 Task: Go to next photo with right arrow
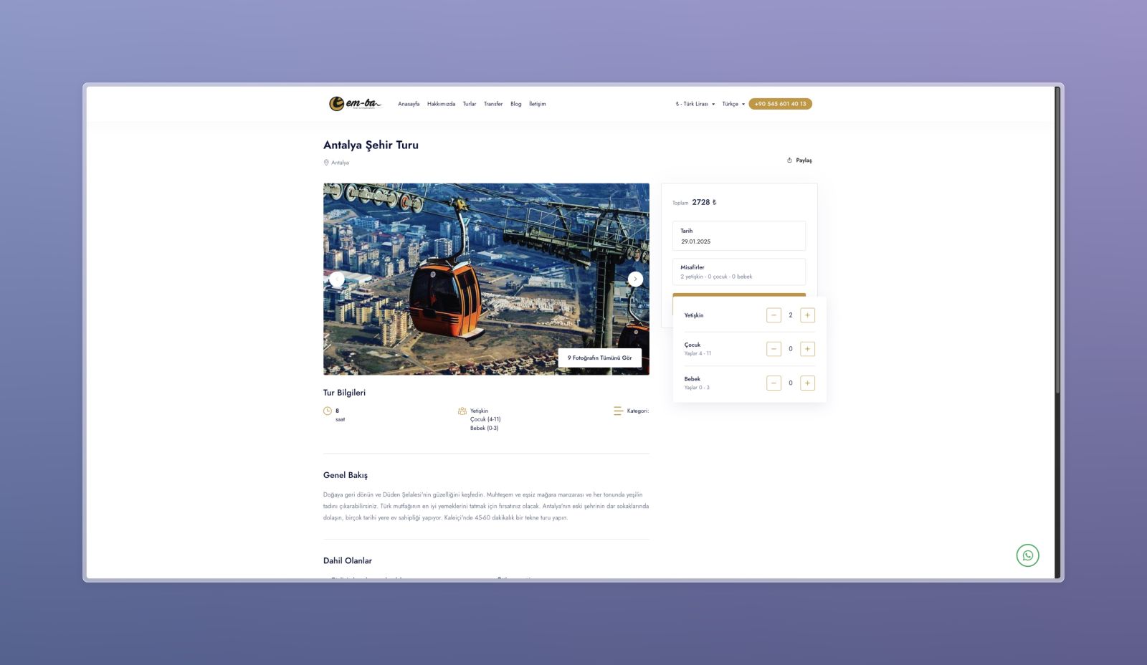point(635,279)
